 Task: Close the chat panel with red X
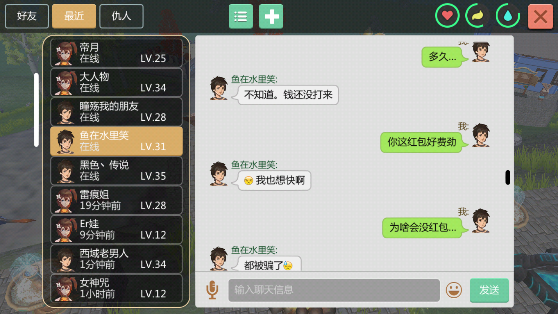(540, 17)
